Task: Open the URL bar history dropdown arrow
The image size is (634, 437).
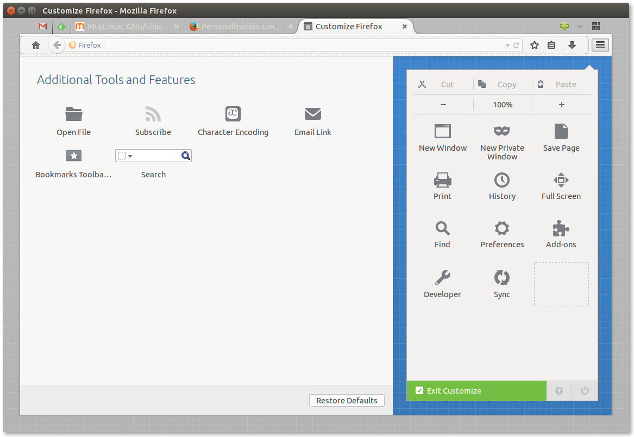Action: (x=507, y=46)
